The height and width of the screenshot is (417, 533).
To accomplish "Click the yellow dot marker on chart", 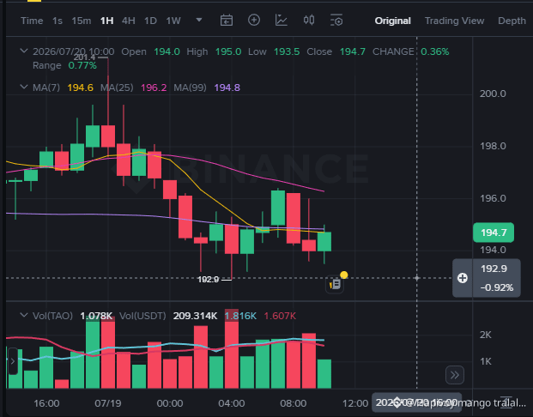I will coord(344,275).
